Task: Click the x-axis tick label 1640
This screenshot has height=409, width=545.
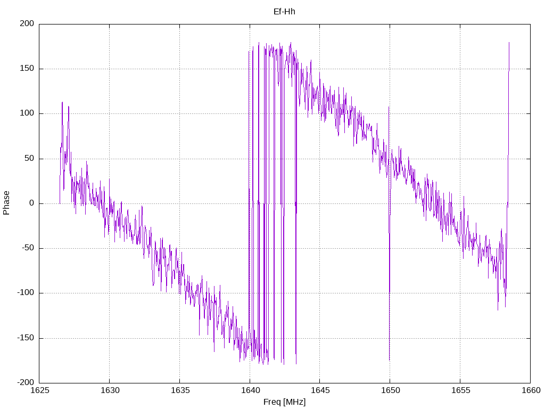Action: click(x=250, y=390)
